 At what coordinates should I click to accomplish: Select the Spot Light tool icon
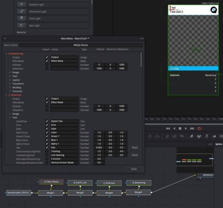(21, 25)
